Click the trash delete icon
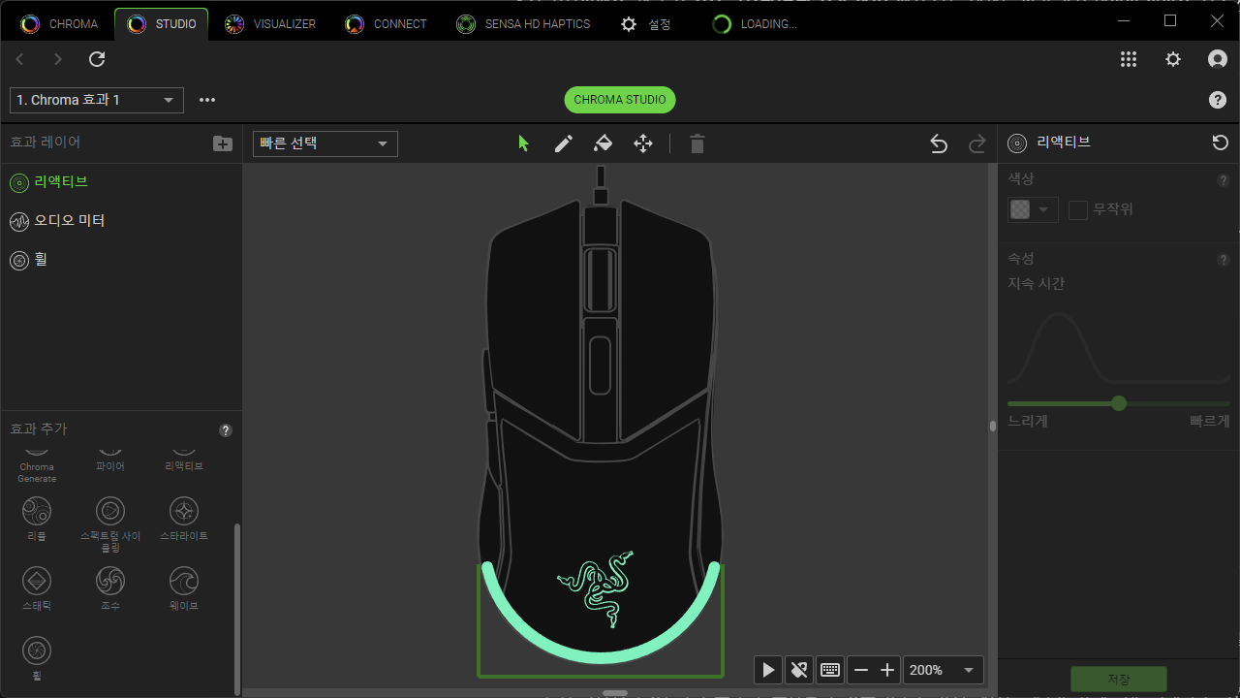1240x698 pixels. 697,143
